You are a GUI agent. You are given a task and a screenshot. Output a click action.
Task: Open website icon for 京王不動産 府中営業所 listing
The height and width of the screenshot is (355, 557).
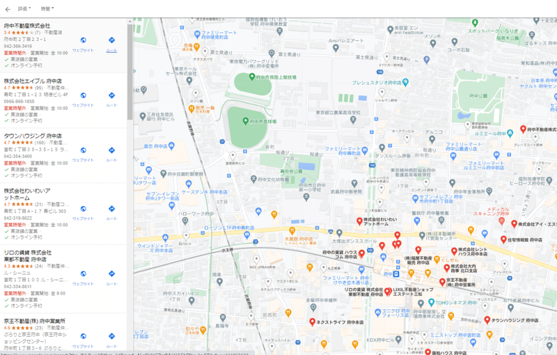[x=83, y=336]
